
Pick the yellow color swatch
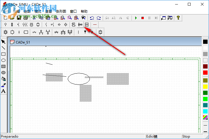(205, 87)
